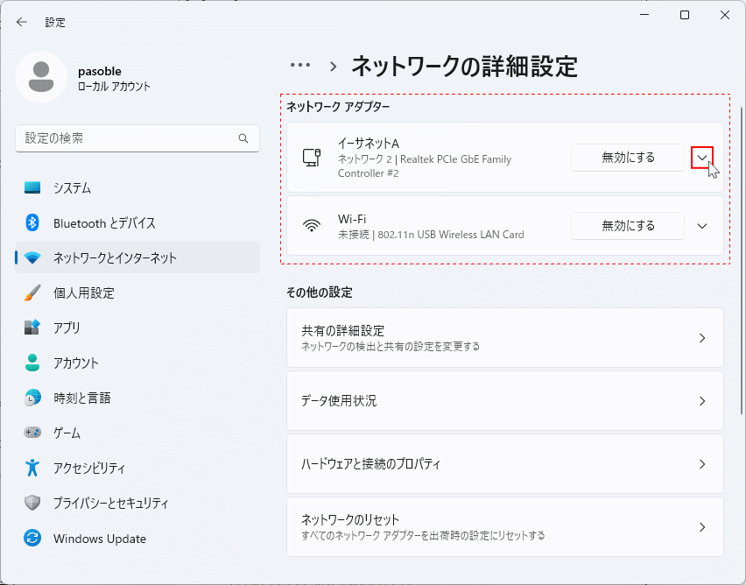Expand the イーサネットA adapter details
Screen dimensions: 746x585
[701, 158]
